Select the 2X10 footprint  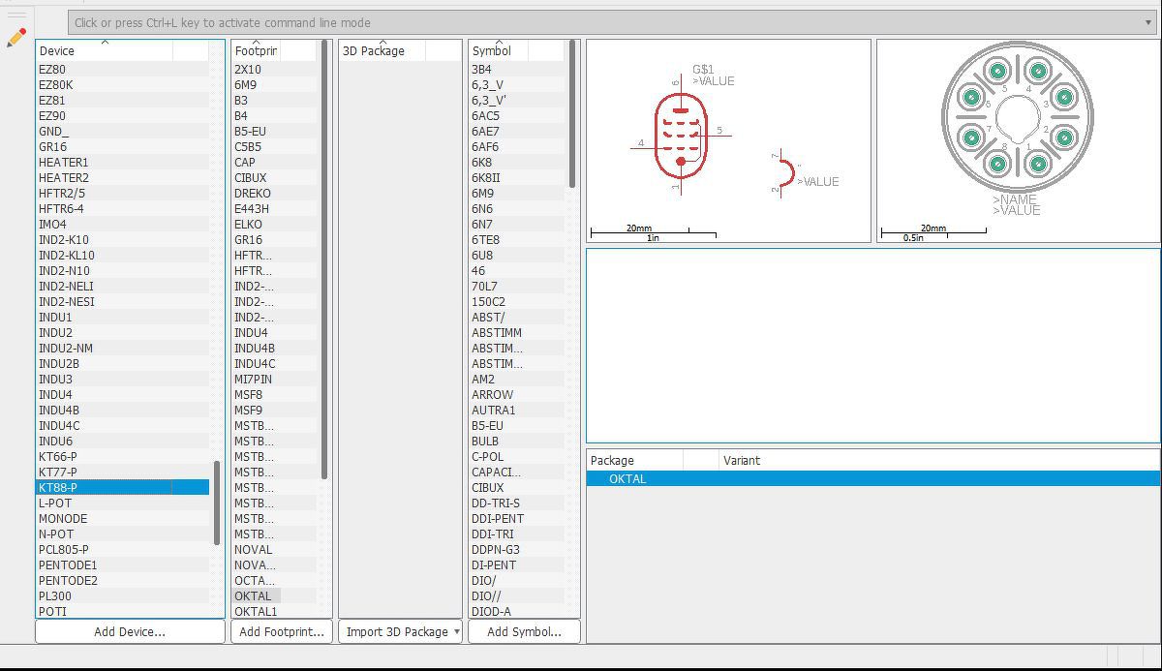pos(274,69)
